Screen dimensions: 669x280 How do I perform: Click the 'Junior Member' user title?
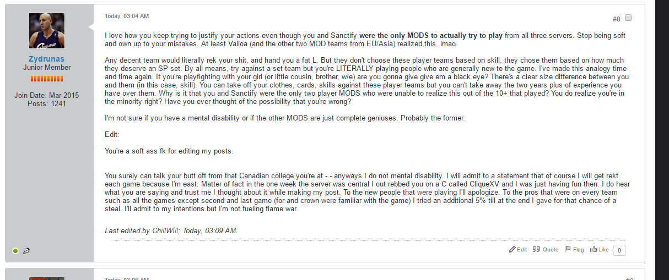pyautogui.click(x=47, y=68)
